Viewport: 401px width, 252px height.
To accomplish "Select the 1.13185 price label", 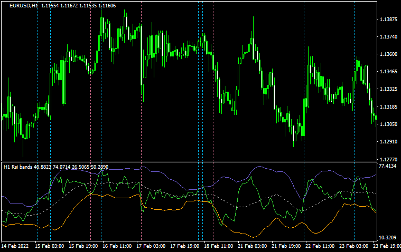I will click(x=388, y=106).
